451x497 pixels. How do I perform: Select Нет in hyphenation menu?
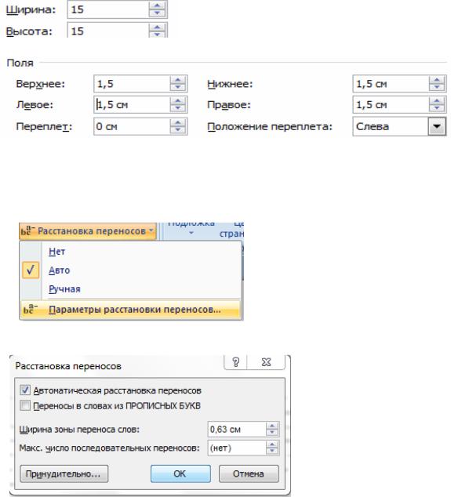point(57,252)
